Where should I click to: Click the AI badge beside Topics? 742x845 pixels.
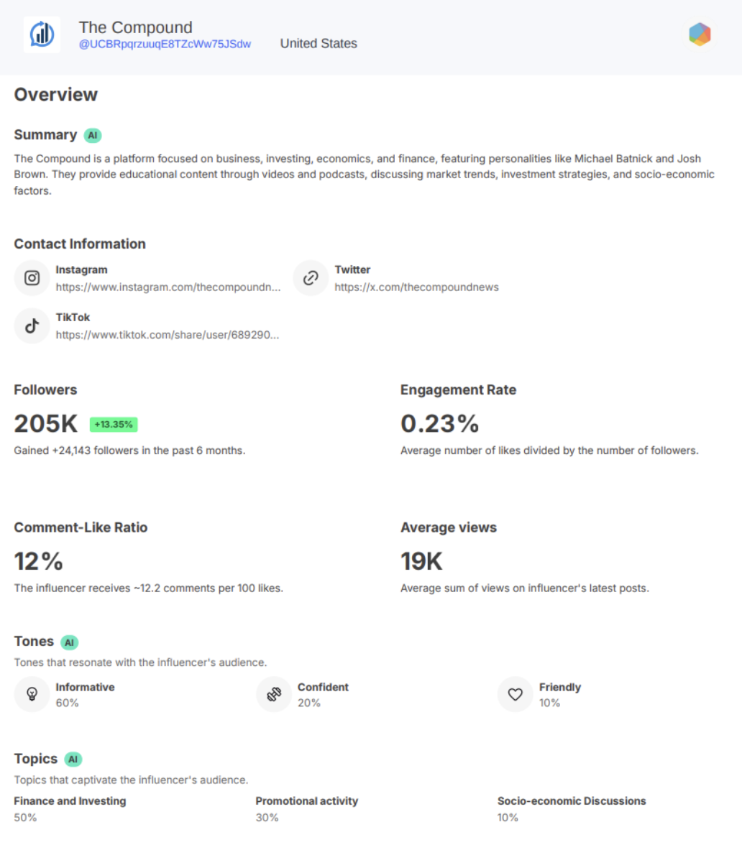[x=73, y=759]
